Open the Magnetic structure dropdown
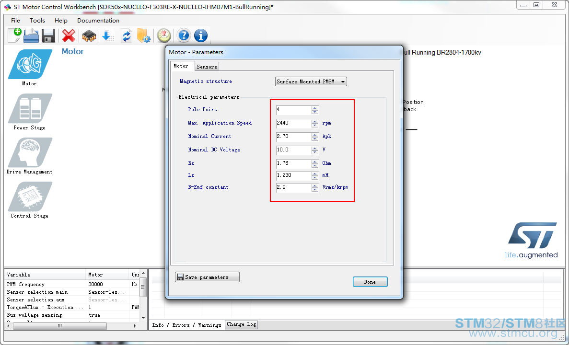 tap(311, 81)
